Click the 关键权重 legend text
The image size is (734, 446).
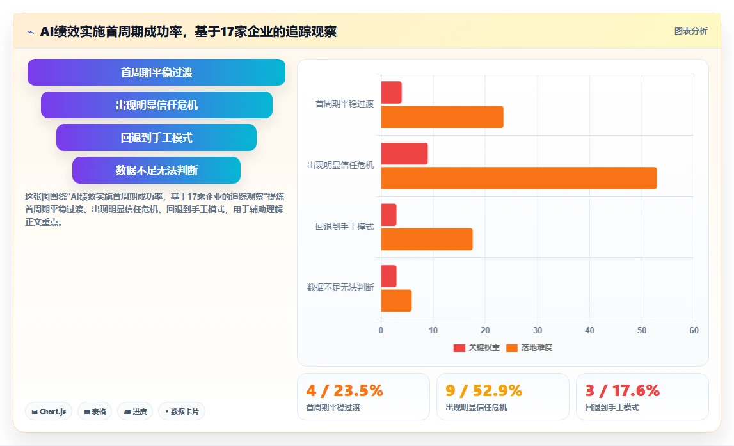click(484, 347)
